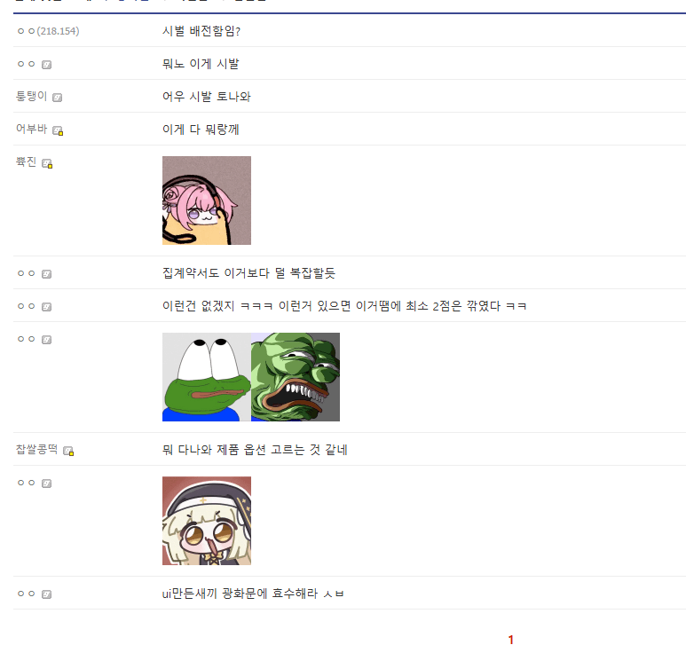Open the pink-haired headphone girl sticker

[x=207, y=201]
